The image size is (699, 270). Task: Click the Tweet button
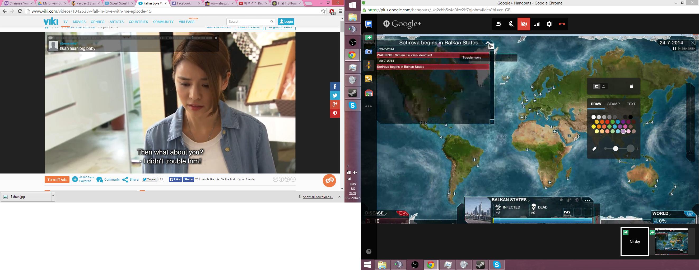click(x=150, y=179)
